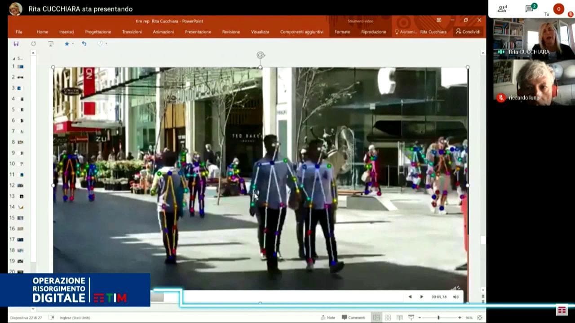575x323 pixels.
Task: Open the Riproduzione video tools tab
Action: point(373,32)
